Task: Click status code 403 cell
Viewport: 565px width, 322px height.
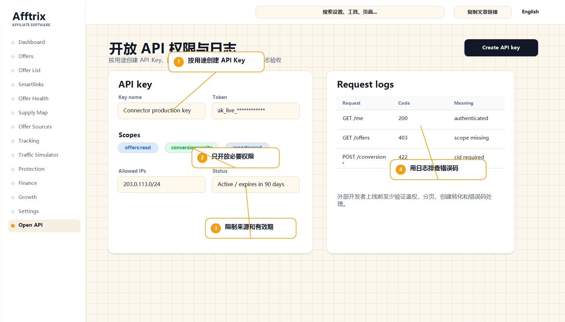Action: click(403, 138)
